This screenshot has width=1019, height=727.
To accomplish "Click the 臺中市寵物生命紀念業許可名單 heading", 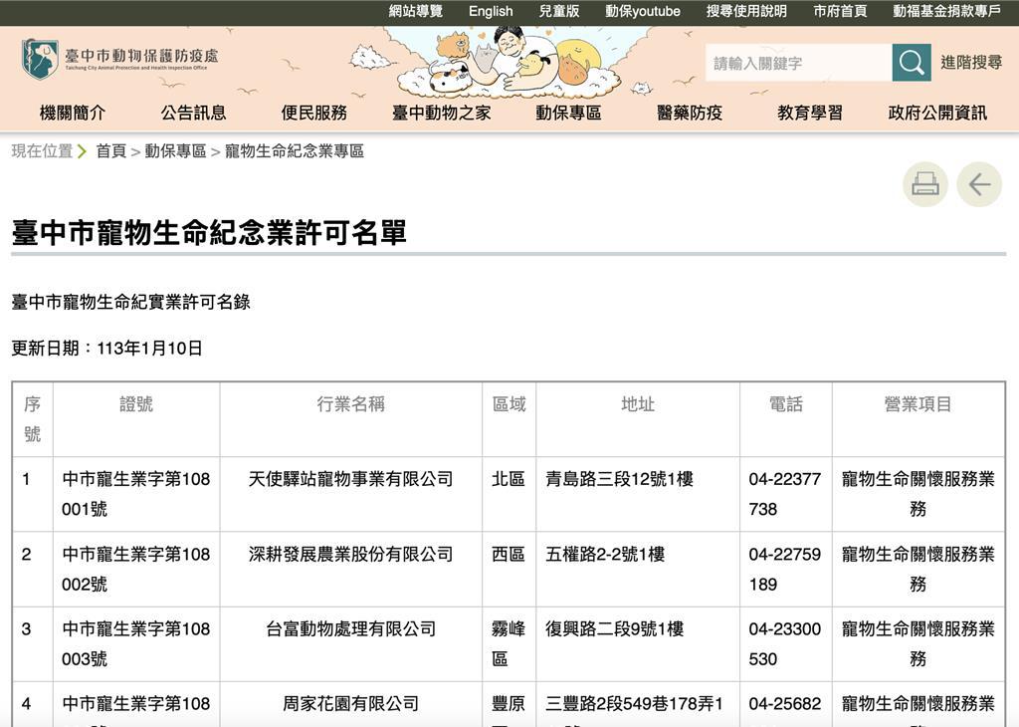I will [209, 232].
